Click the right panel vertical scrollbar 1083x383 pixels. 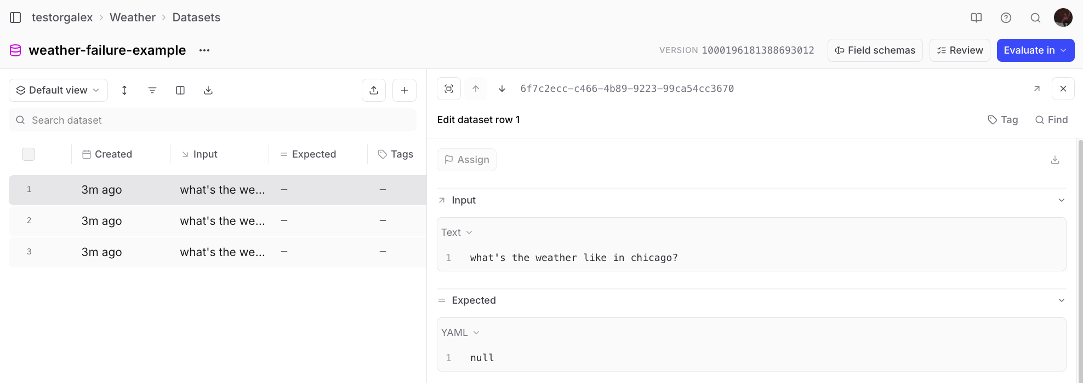point(1080,262)
